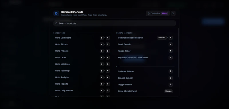
Task: Select the Quick Search row
Action: 145,44
